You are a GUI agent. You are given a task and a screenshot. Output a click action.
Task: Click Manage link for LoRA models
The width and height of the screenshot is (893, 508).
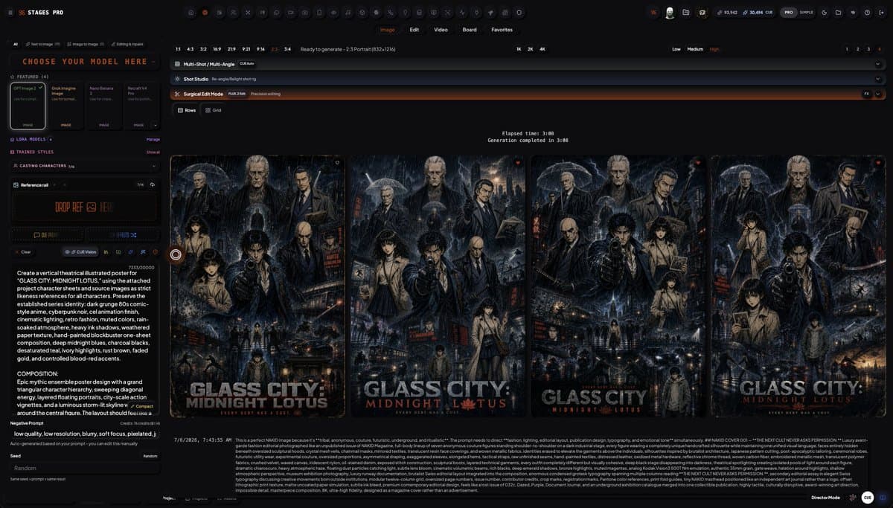tap(153, 139)
